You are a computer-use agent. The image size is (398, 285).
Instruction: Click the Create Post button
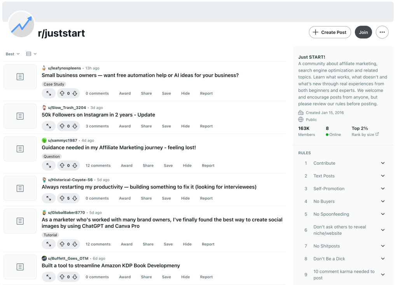coord(330,32)
